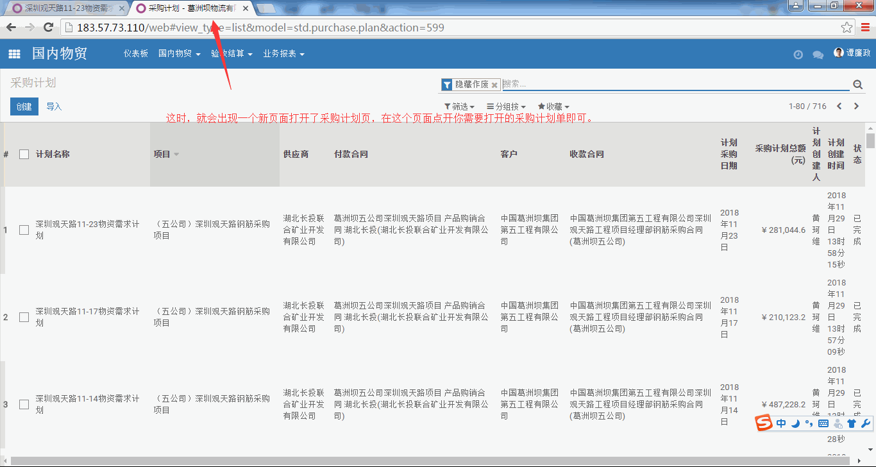This screenshot has width=876, height=467.
Task: Click the clock activities icon in navbar
Action: pos(798,55)
